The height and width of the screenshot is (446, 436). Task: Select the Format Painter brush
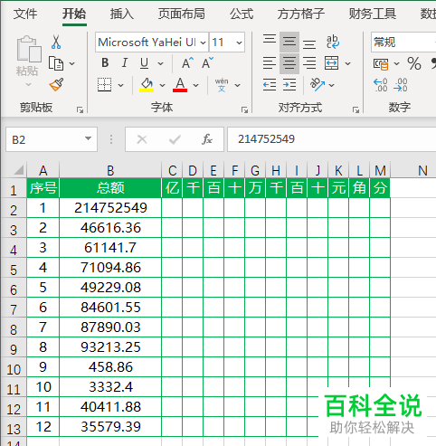point(56,85)
